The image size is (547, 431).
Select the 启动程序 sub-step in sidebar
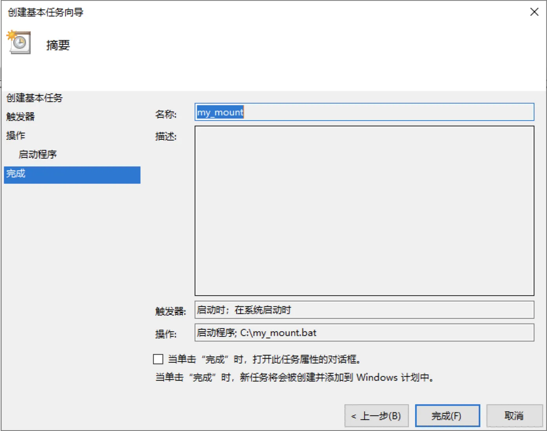(38, 154)
